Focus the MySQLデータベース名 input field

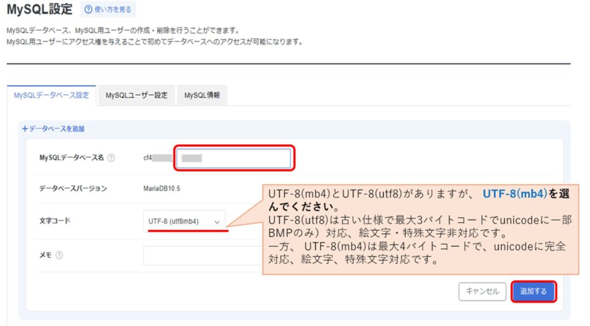234,158
